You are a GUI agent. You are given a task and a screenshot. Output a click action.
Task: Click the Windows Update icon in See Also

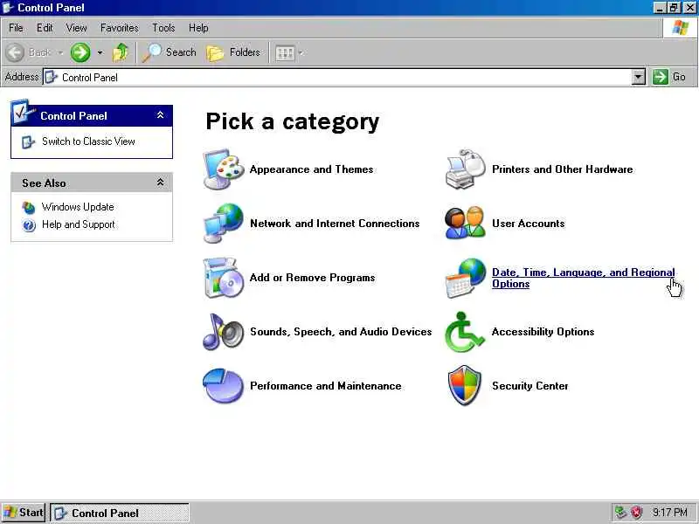[x=29, y=207]
